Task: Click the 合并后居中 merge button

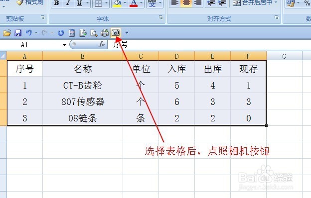Action: (x=253, y=2)
